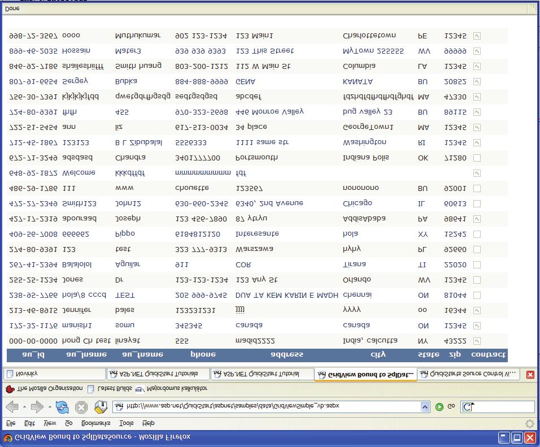Toggle contract checkbox for row 648-92-1872
This screenshot has width=540, height=447.
point(477,173)
